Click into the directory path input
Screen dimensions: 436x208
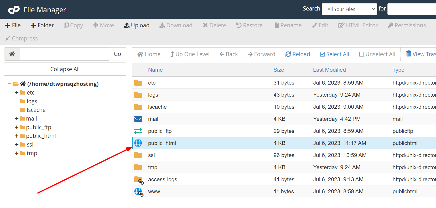coord(65,54)
